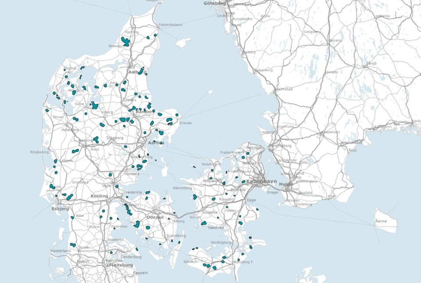Click the large teal area near Brønderslev
This screenshot has width=421, height=283.
(x=125, y=41)
